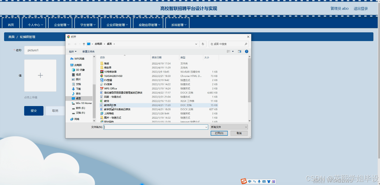Click the EV录屏 shortcut icon
This screenshot has height=185, width=380.
point(102,84)
